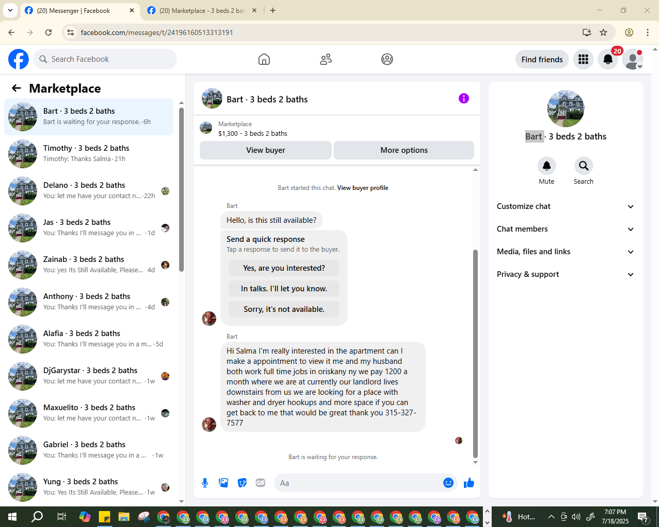Send 'Sorry, it's not available.' response
Image resolution: width=659 pixels, height=527 pixels.
284,309
